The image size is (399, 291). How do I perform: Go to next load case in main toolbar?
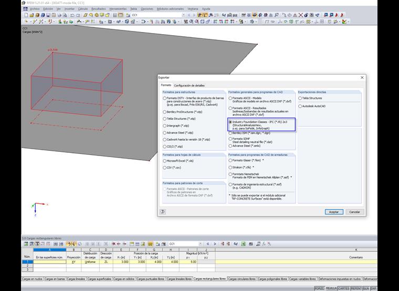pyautogui.click(x=194, y=15)
